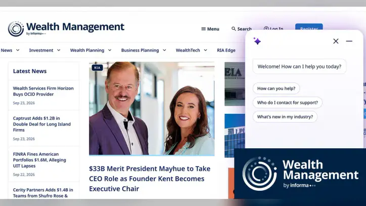Expand the WealthTech dropdown chevron
Viewport: 366px width, 206px height.
(205, 50)
